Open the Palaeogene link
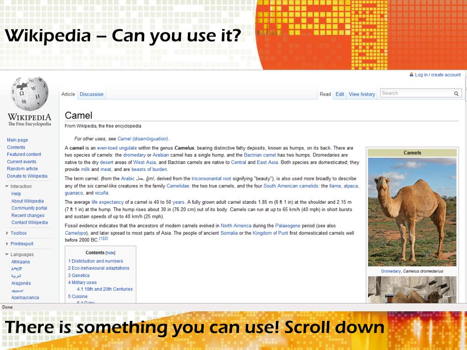 click(x=288, y=226)
